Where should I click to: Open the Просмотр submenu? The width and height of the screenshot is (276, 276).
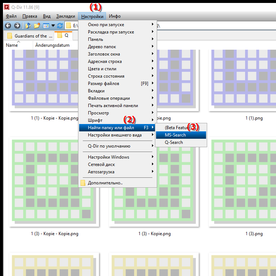(x=117, y=113)
